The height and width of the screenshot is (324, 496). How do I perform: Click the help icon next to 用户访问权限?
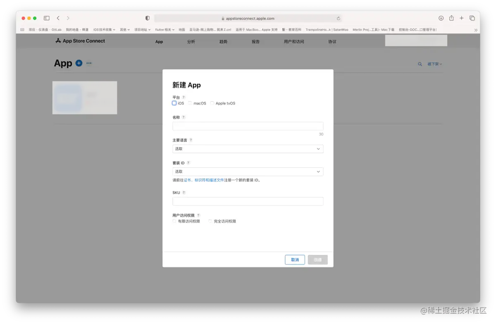click(198, 215)
